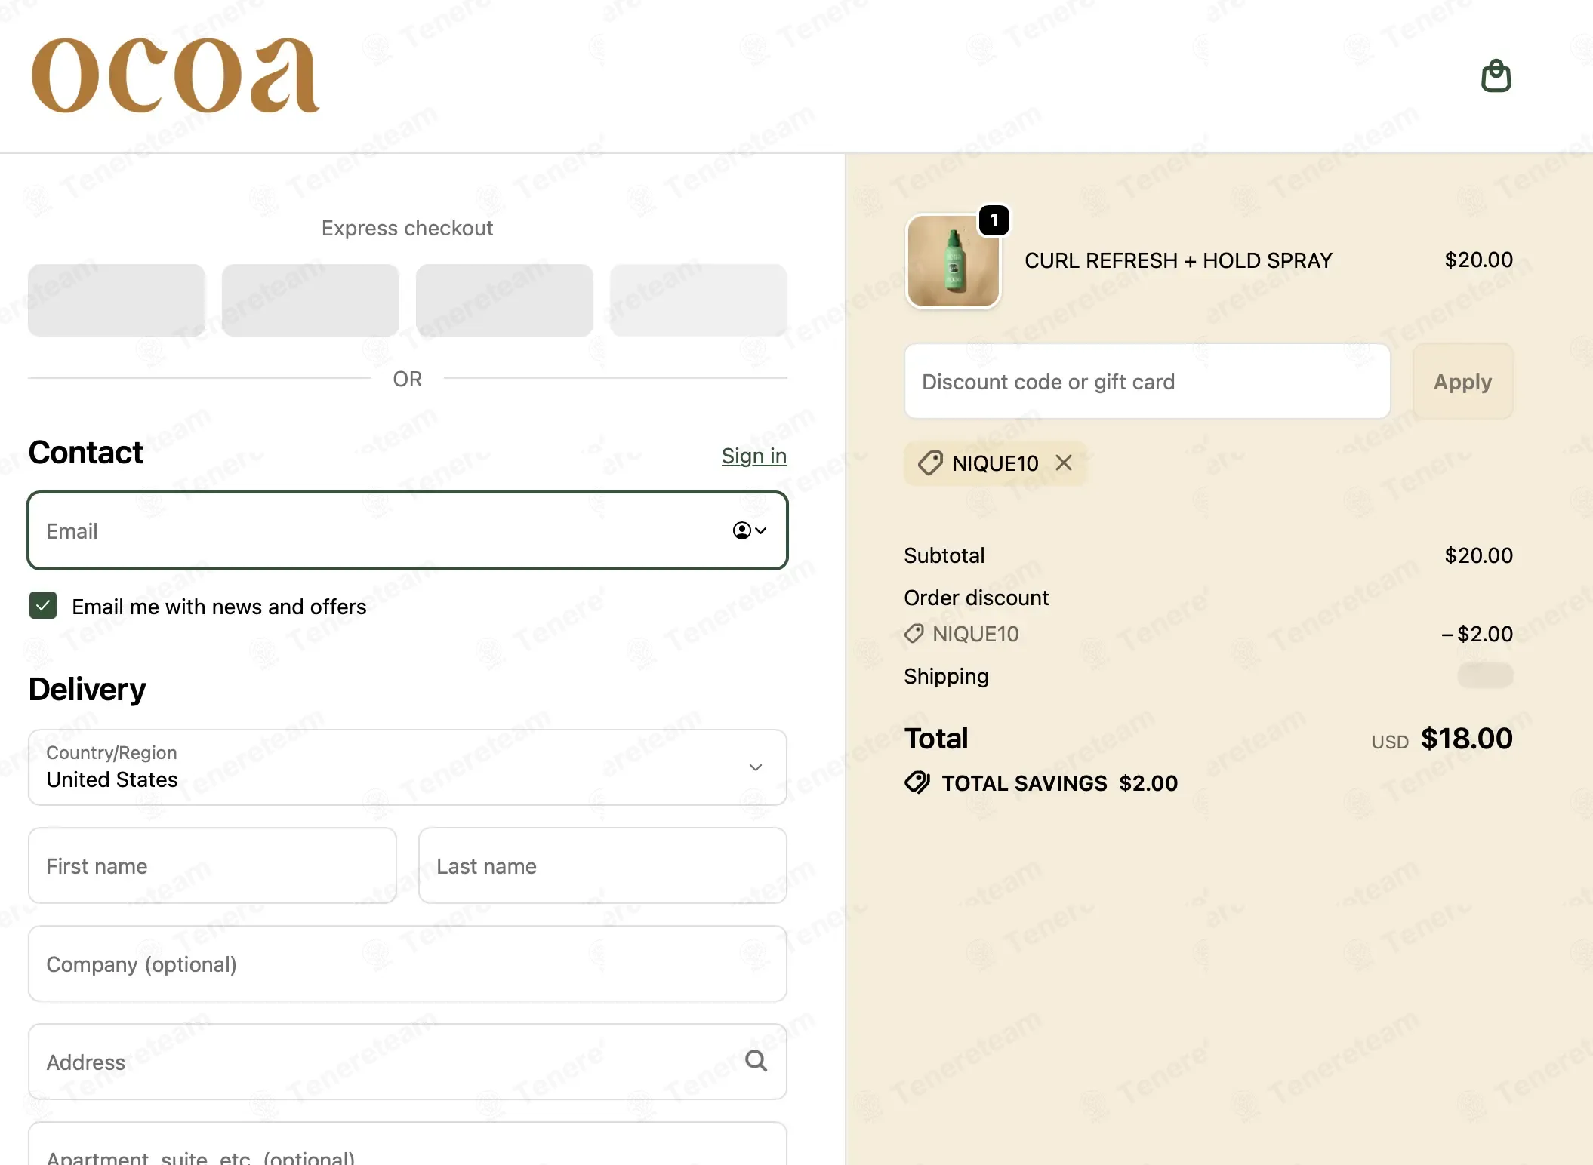Go to the ocoa logo homepage

(175, 75)
